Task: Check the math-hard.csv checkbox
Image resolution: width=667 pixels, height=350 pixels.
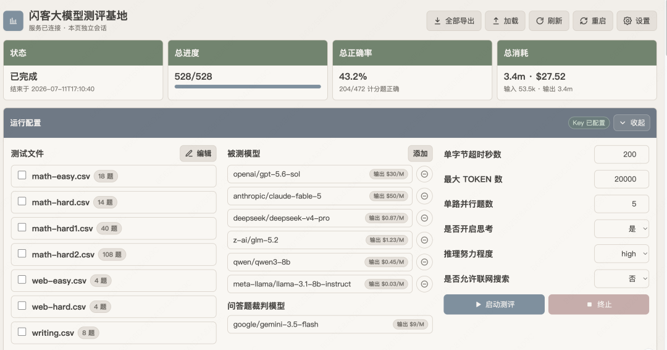Action: (x=22, y=201)
